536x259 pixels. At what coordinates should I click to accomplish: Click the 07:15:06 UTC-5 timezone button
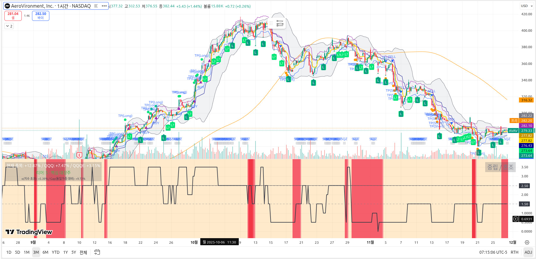tap(493, 252)
